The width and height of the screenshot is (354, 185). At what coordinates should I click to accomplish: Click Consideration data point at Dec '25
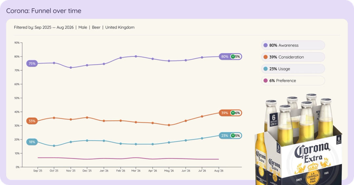(x=87, y=117)
